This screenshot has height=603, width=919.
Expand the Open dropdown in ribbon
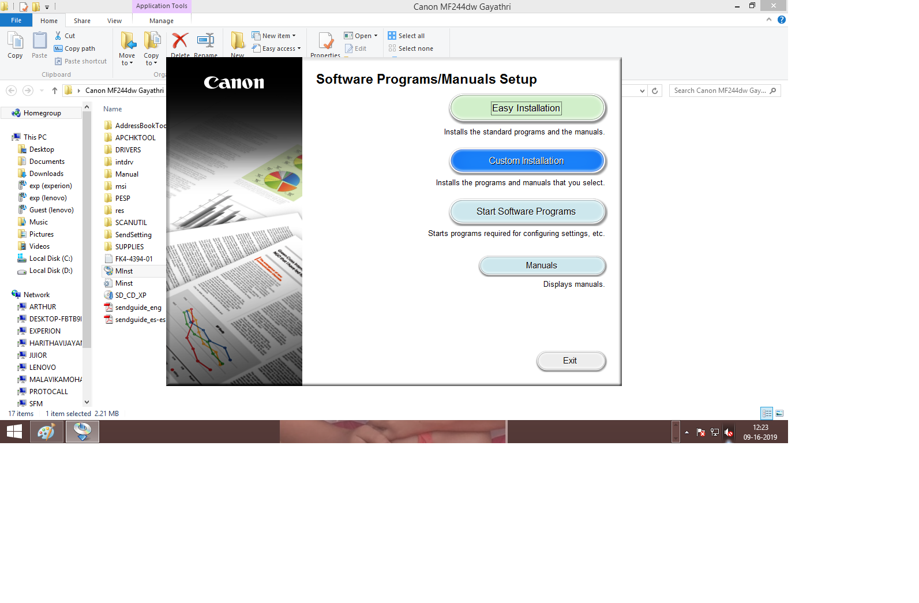(x=361, y=36)
